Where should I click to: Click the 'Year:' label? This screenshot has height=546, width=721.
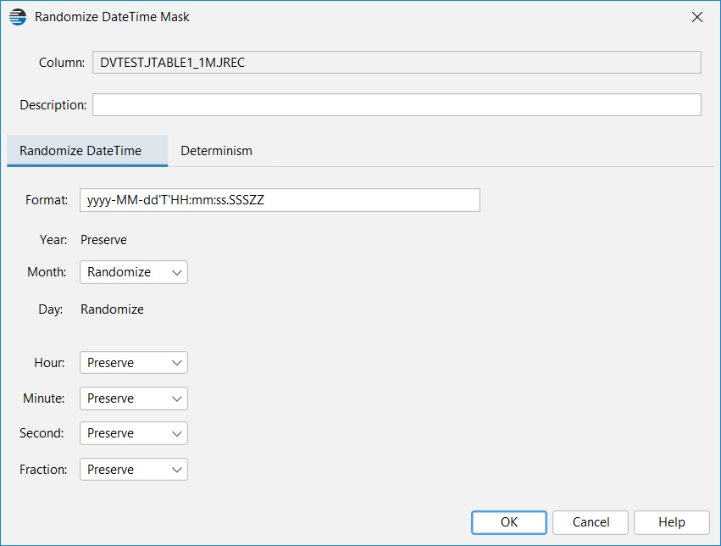(53, 240)
